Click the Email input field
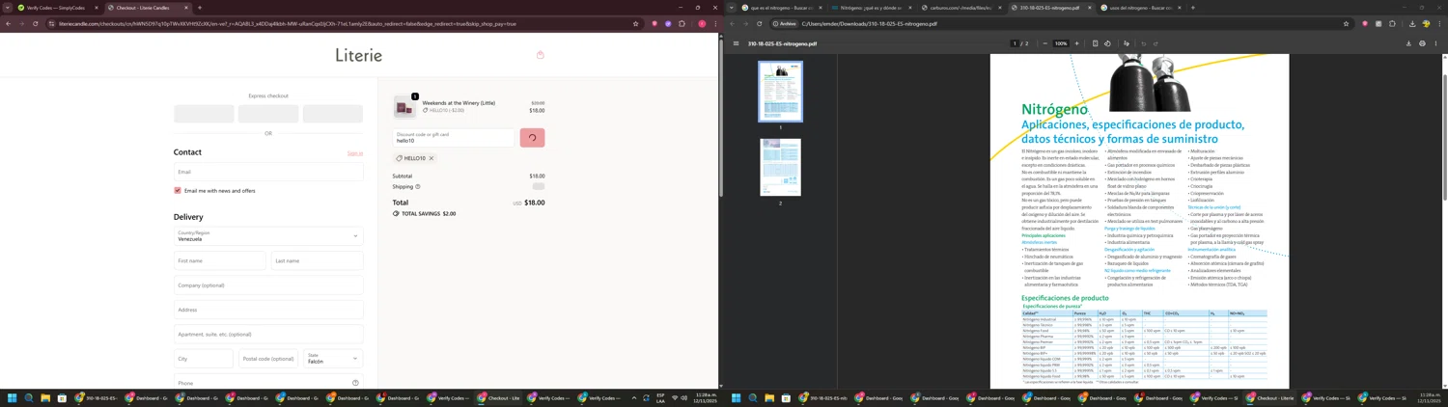 pyautogui.click(x=268, y=172)
